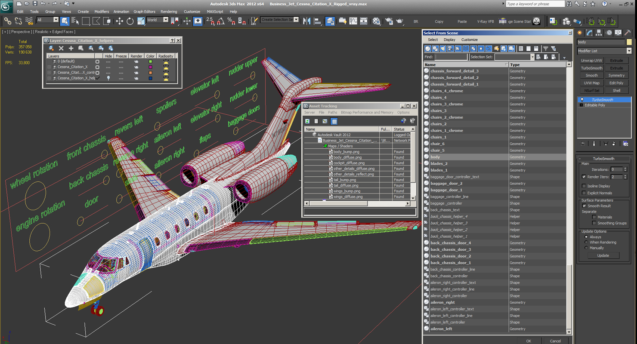
Task: Toggle the Percent Snap icon
Action: coord(231,21)
